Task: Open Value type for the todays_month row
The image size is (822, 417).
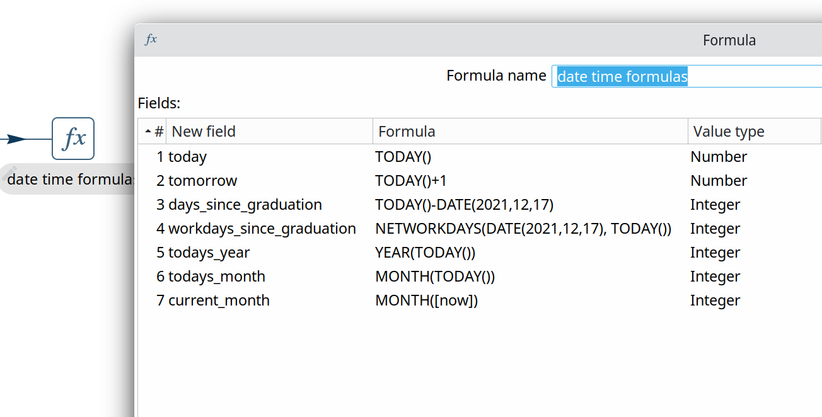Action: 715,277
